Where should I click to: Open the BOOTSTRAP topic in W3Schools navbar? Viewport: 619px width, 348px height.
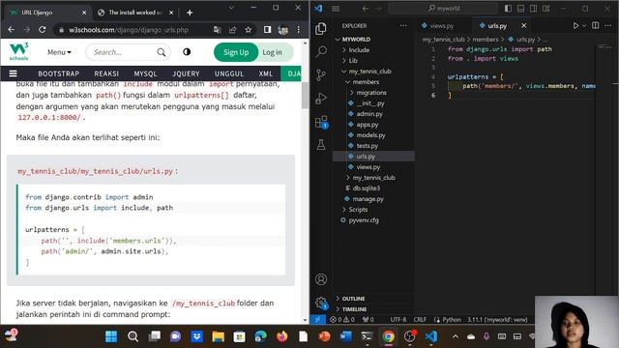[x=59, y=73]
